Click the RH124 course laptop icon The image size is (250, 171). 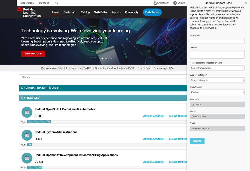(27, 135)
